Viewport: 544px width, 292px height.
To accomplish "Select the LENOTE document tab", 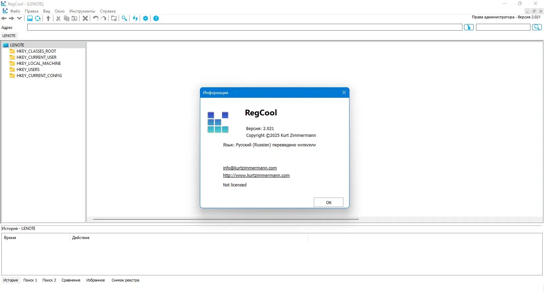I will (x=9, y=36).
